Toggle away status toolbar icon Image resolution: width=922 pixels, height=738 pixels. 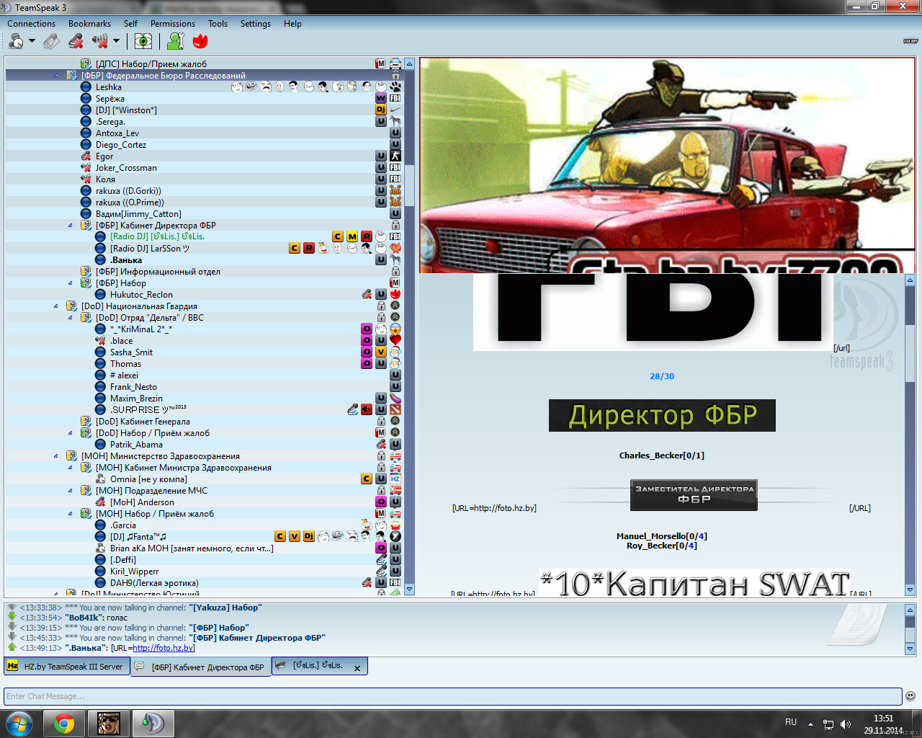[16, 41]
